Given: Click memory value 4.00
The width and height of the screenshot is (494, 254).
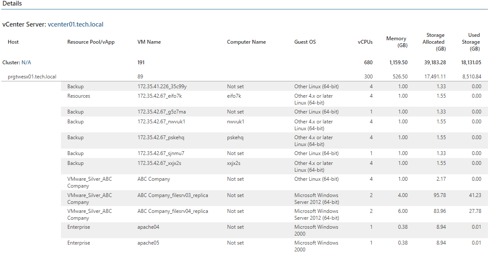Looking at the screenshot, I should tap(403, 195).
